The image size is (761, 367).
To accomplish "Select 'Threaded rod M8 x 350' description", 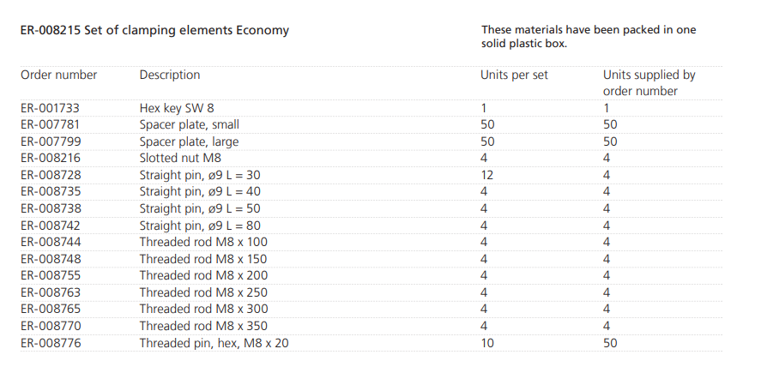I will [203, 326].
